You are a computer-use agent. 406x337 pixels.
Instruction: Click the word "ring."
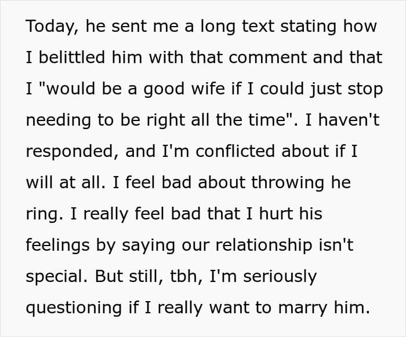(x=45, y=214)
